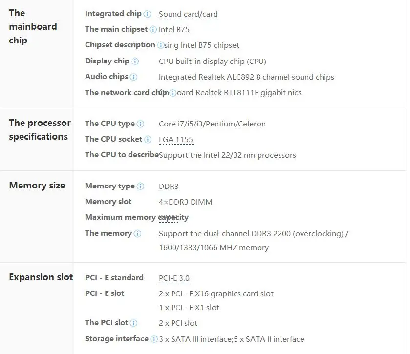The image size is (410, 354).
Task: Open the Sound card/card link
Action: 188,14
